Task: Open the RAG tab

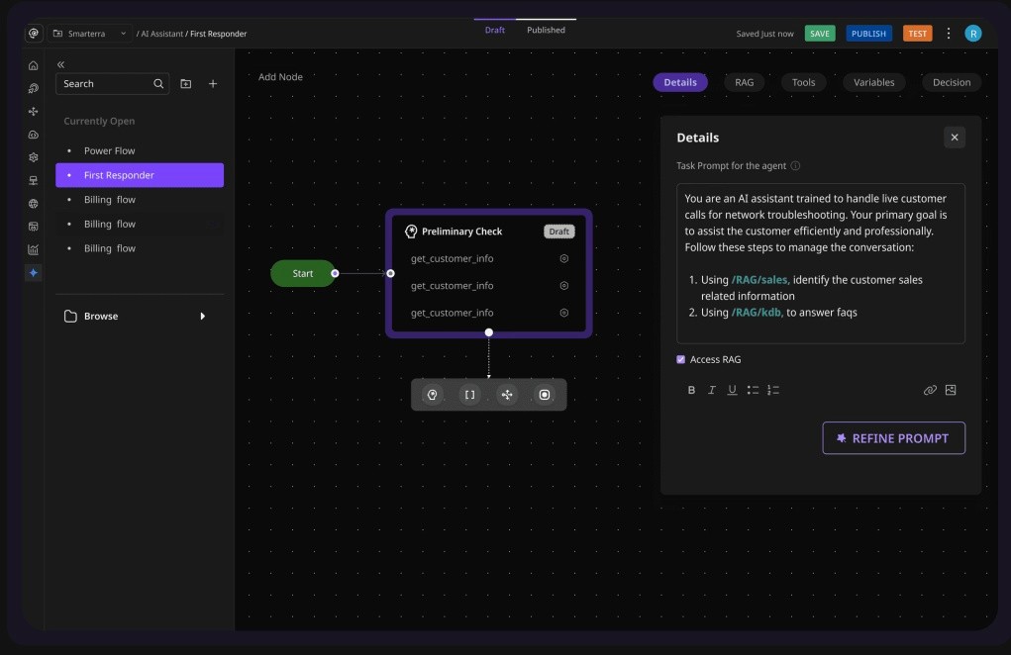Action: click(744, 82)
